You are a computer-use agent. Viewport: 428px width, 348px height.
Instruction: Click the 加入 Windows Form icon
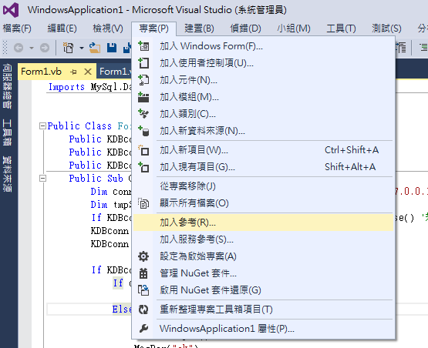click(x=143, y=46)
